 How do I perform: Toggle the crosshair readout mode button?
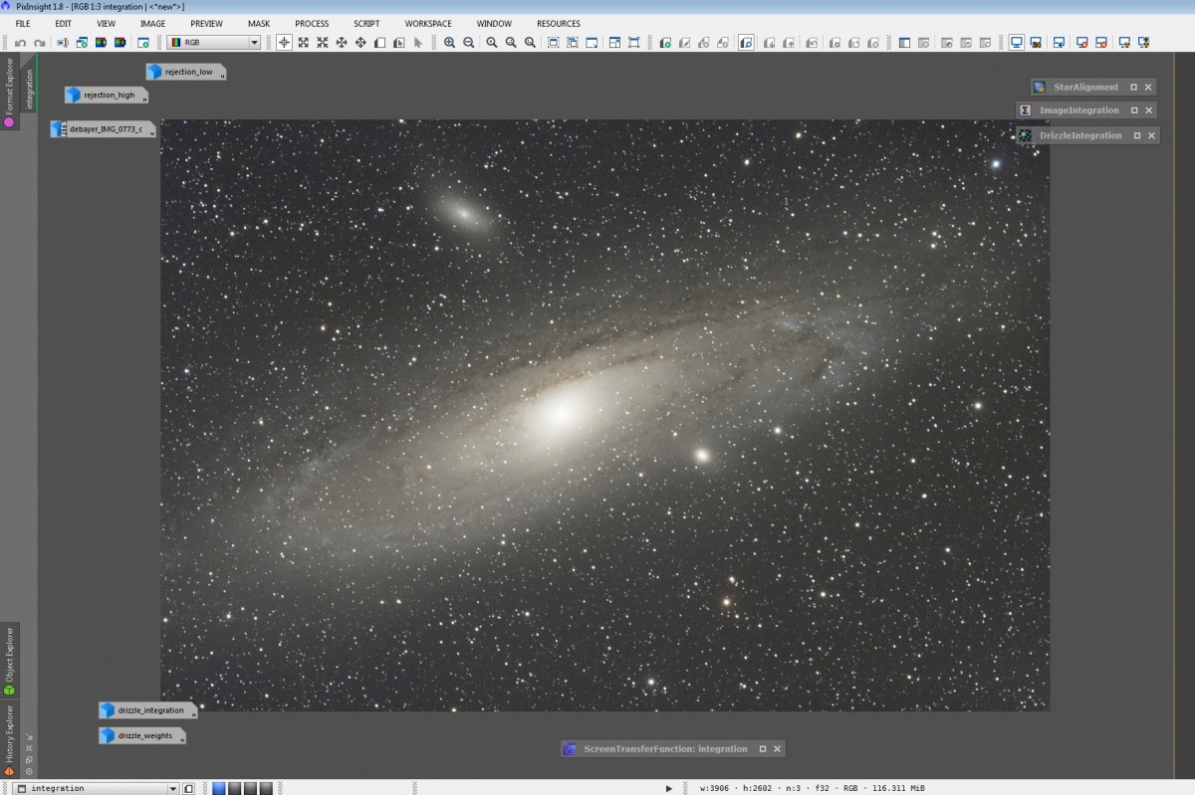(284, 43)
